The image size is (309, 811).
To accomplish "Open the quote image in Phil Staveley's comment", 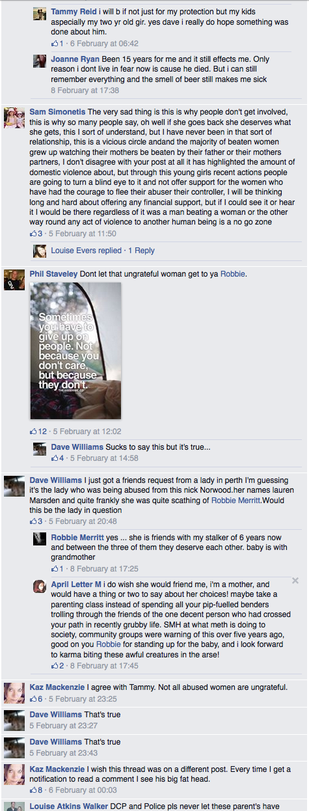I will 75,351.
